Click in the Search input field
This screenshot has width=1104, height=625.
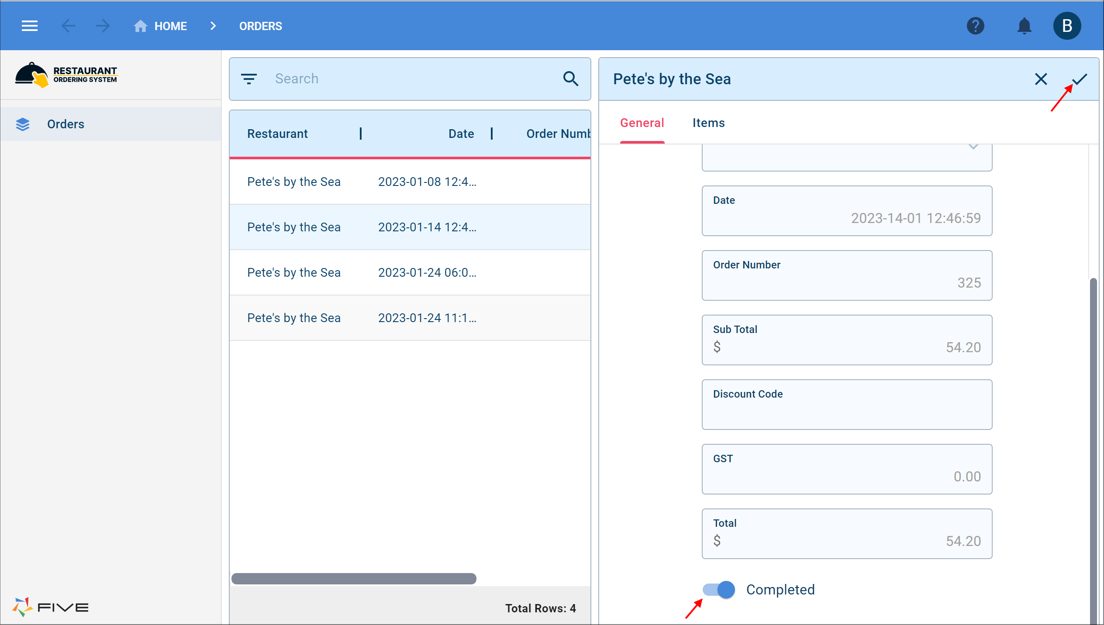[x=411, y=79]
